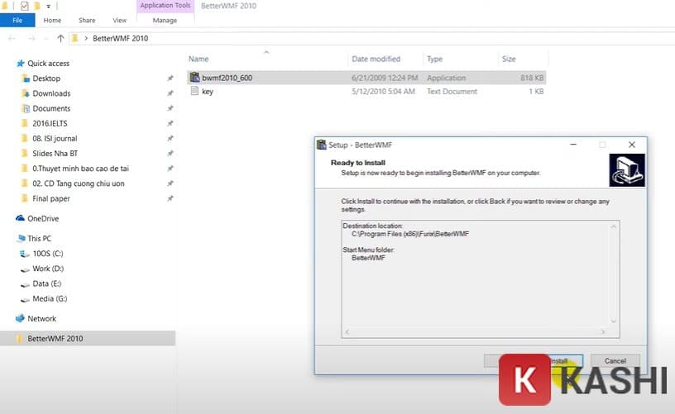
Task: Open 0.Thuyet minh bao cao de tai folder
Action: (80, 169)
